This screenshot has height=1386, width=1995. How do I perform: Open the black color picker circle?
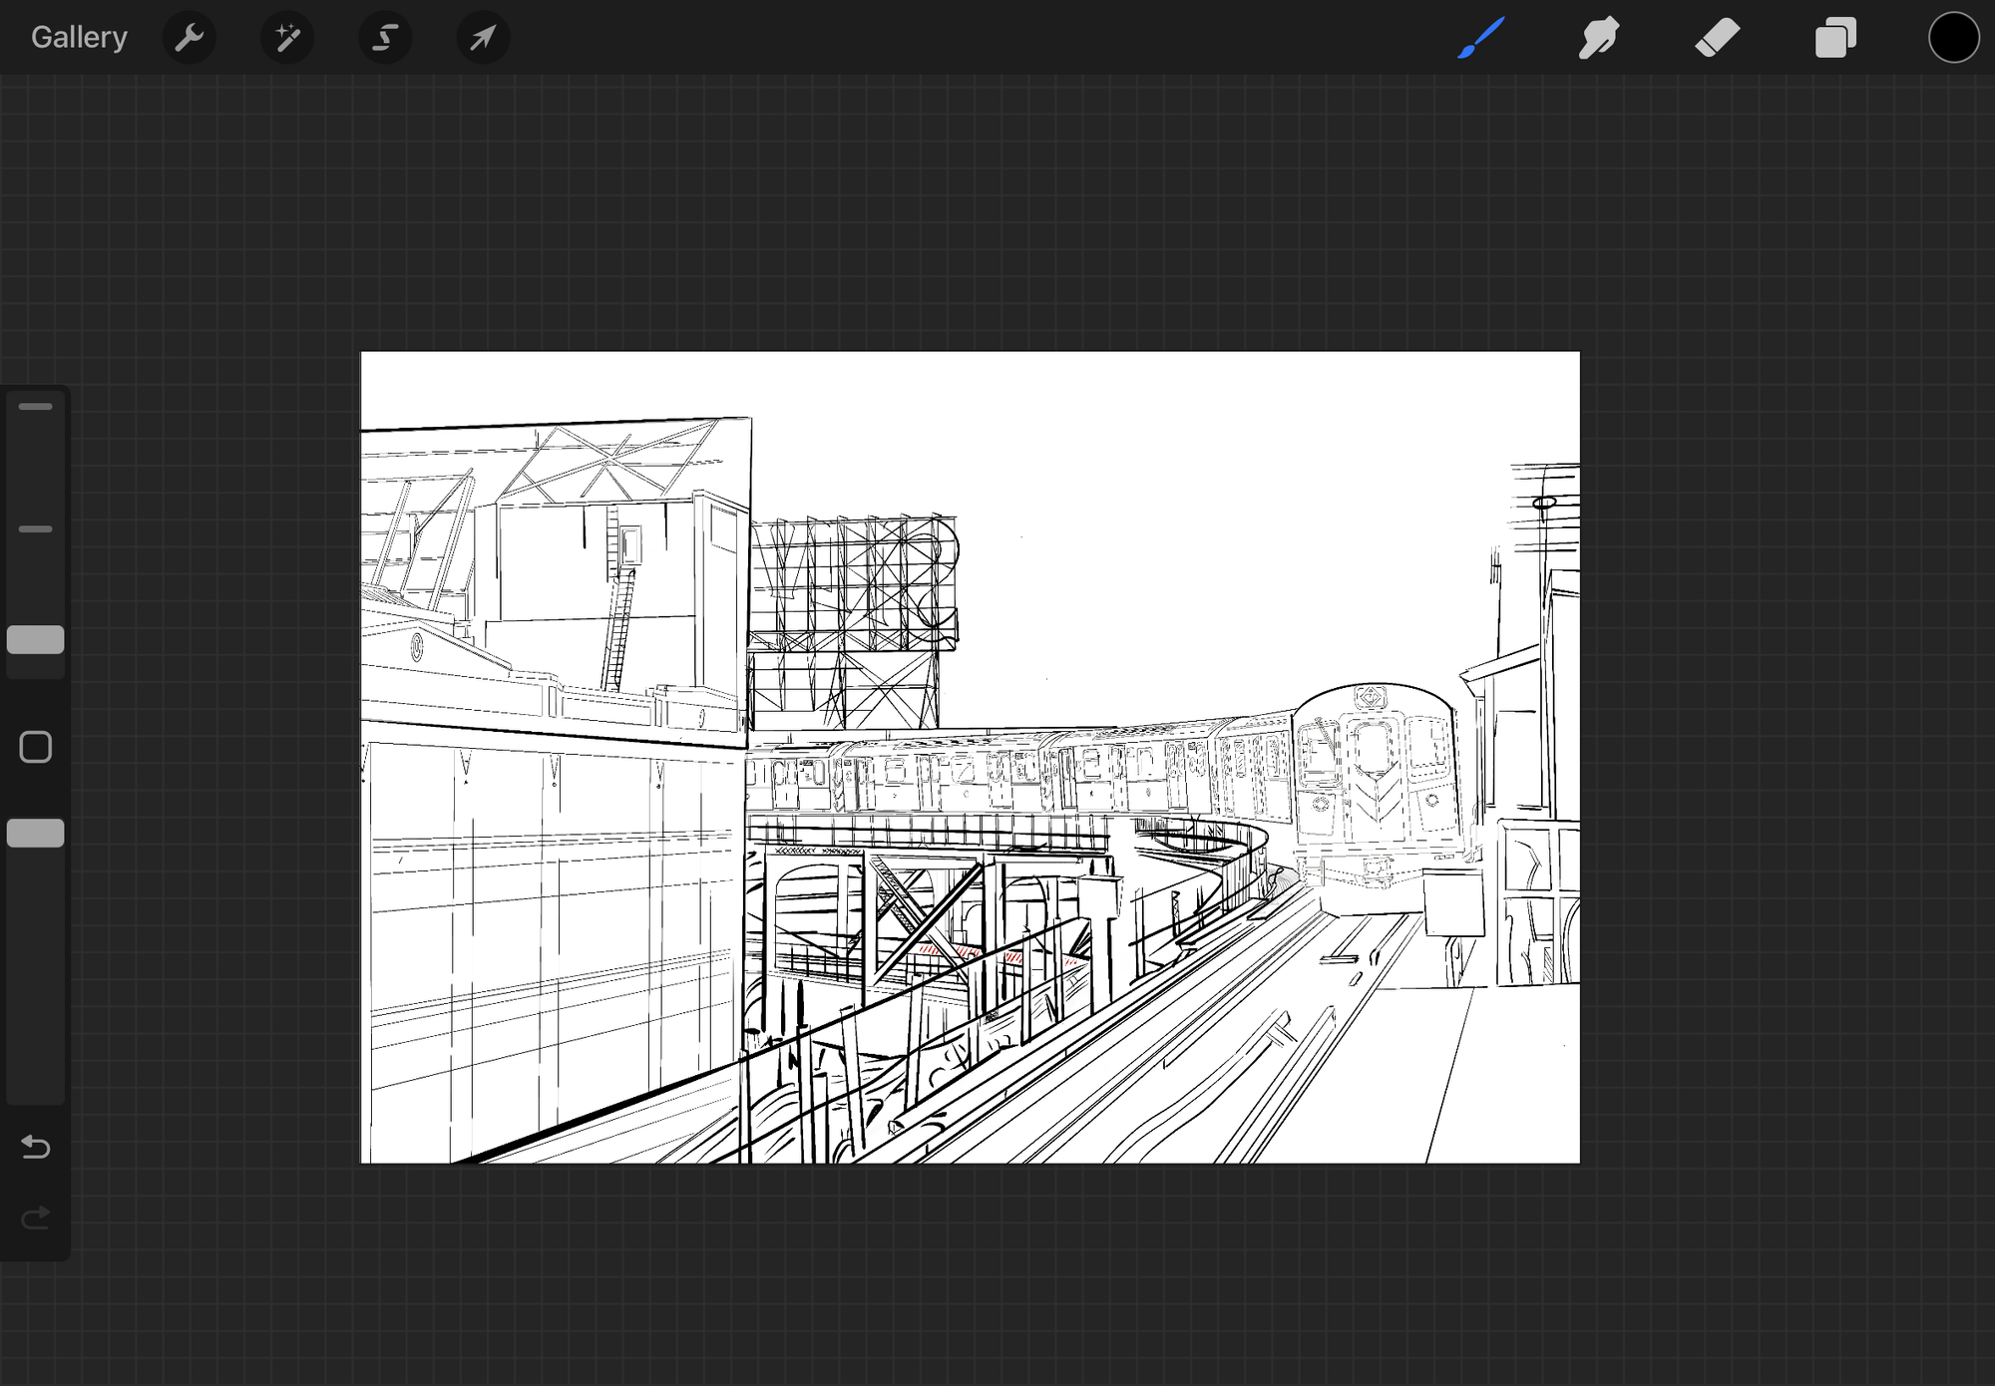1953,38
